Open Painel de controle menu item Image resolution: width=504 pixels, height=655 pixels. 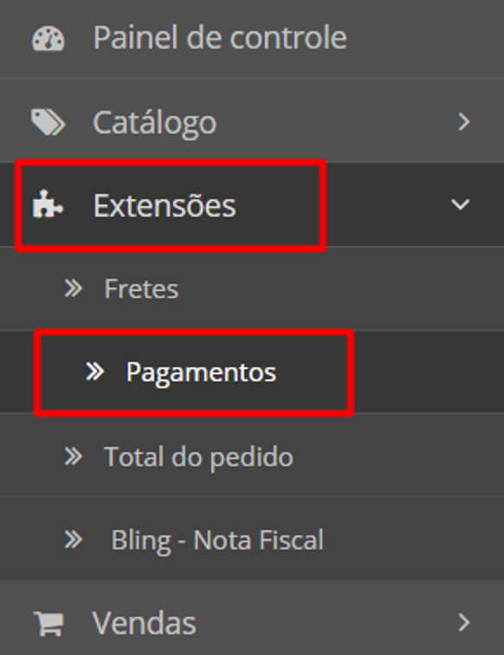(220, 37)
